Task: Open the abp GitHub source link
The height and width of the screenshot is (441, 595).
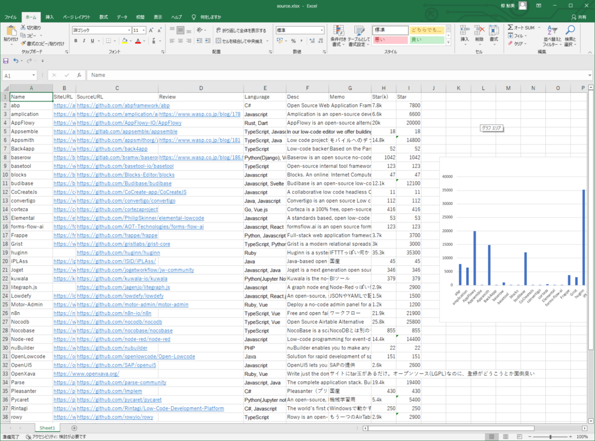Action: click(x=123, y=106)
